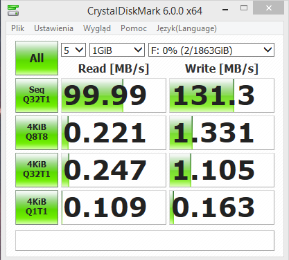Select the 4KiB Q1T1 write value 0.163
This screenshot has width=289, height=260.
click(222, 207)
